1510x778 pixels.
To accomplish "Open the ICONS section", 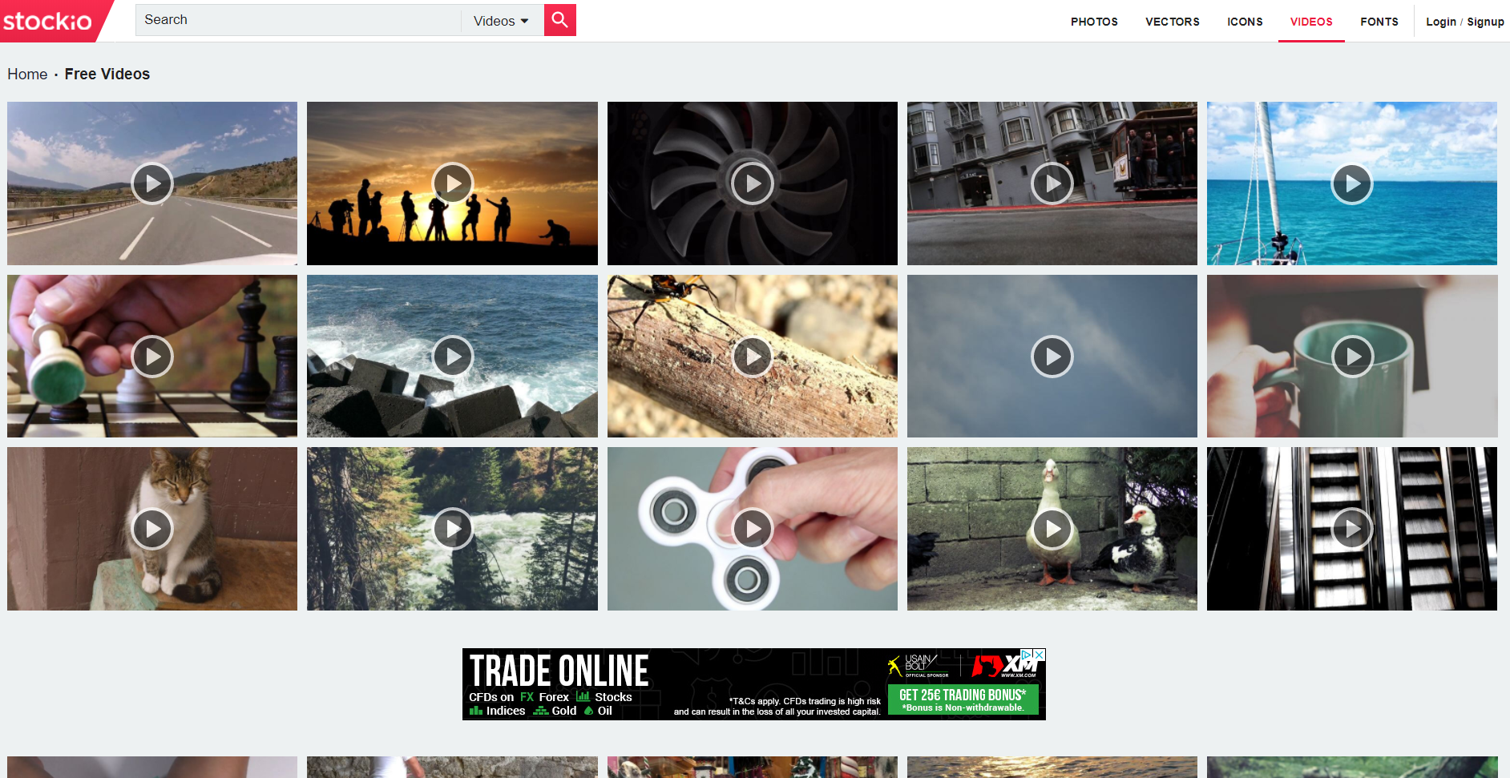I will point(1245,22).
